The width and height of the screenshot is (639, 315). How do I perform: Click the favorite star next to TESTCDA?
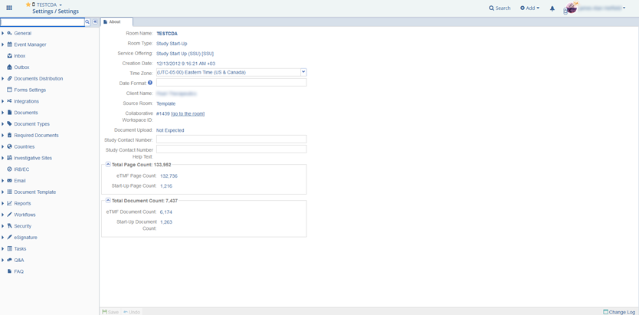(x=28, y=5)
